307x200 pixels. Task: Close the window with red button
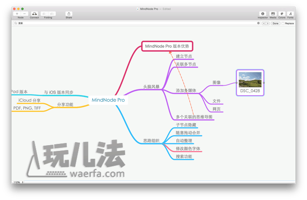(x=14, y=9)
